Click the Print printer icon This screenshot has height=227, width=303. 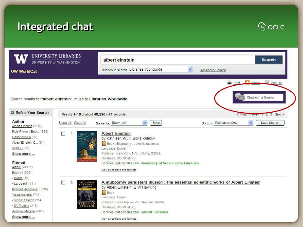point(229,82)
